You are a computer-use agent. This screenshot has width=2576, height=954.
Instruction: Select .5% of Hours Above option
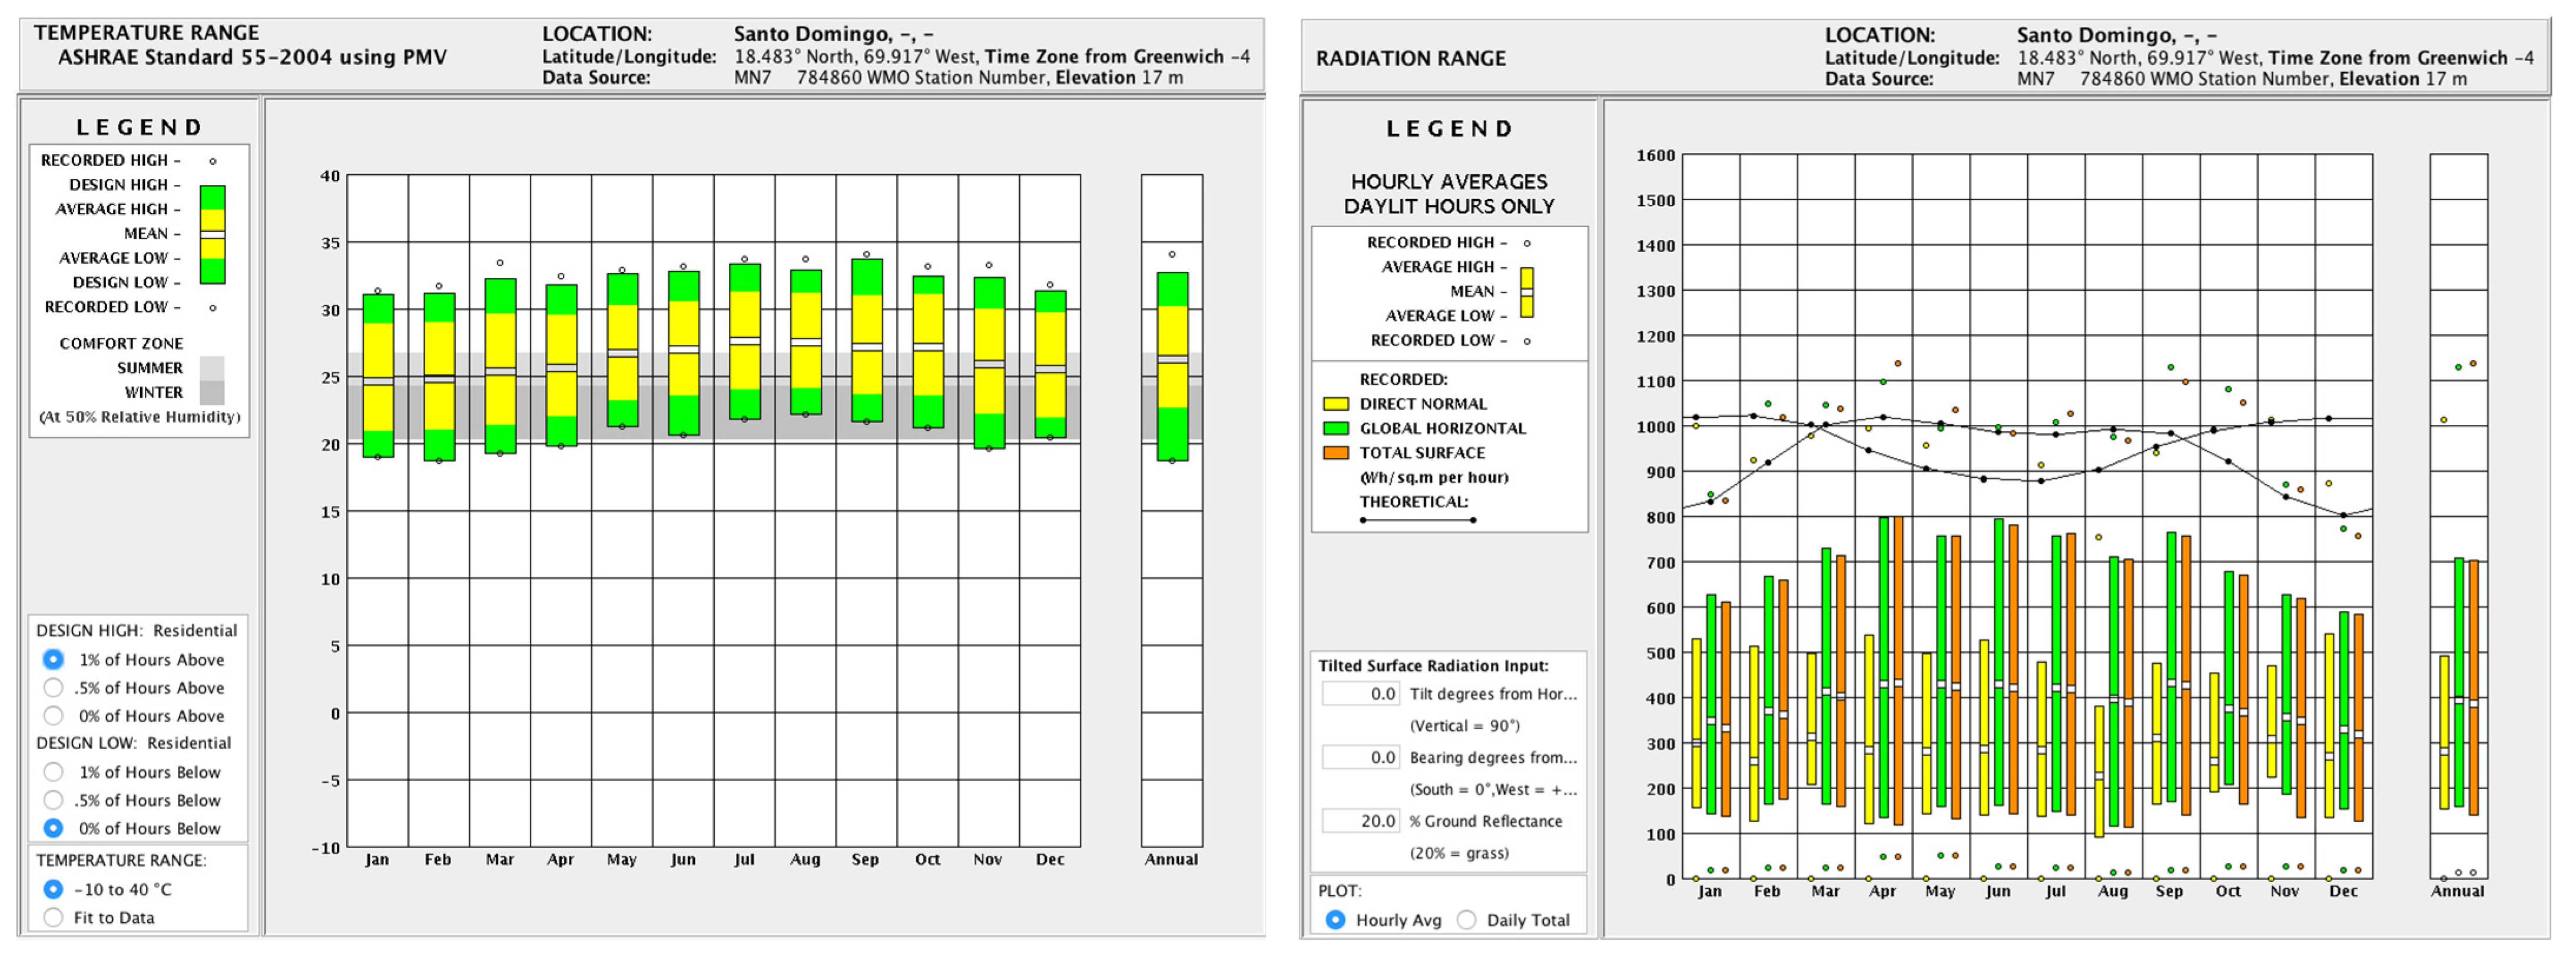point(54,687)
